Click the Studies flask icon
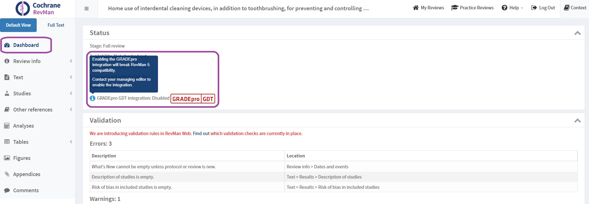 [x=7, y=93]
